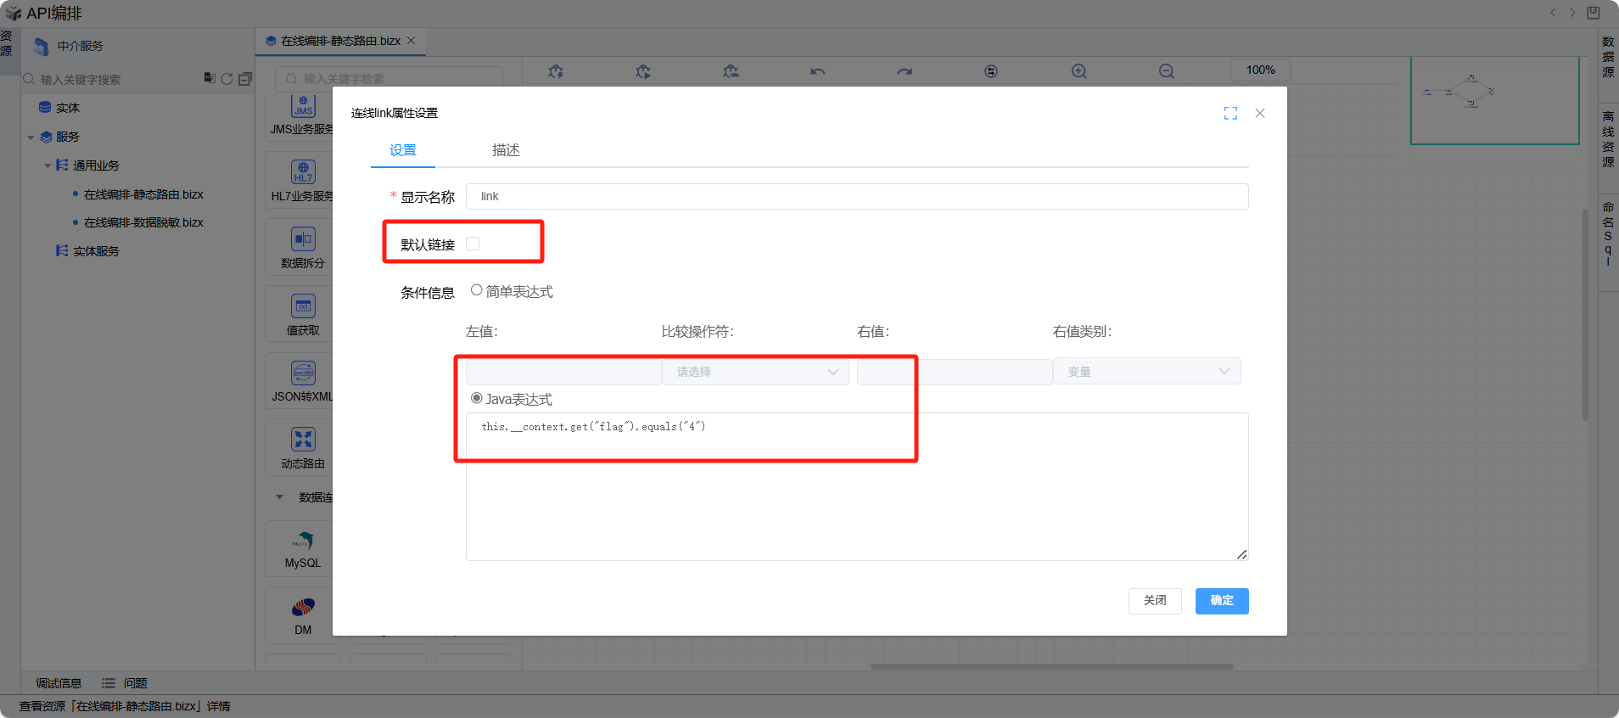Viewport: 1619px width, 718px height.
Task: Click the undo arrow icon
Action: (817, 71)
